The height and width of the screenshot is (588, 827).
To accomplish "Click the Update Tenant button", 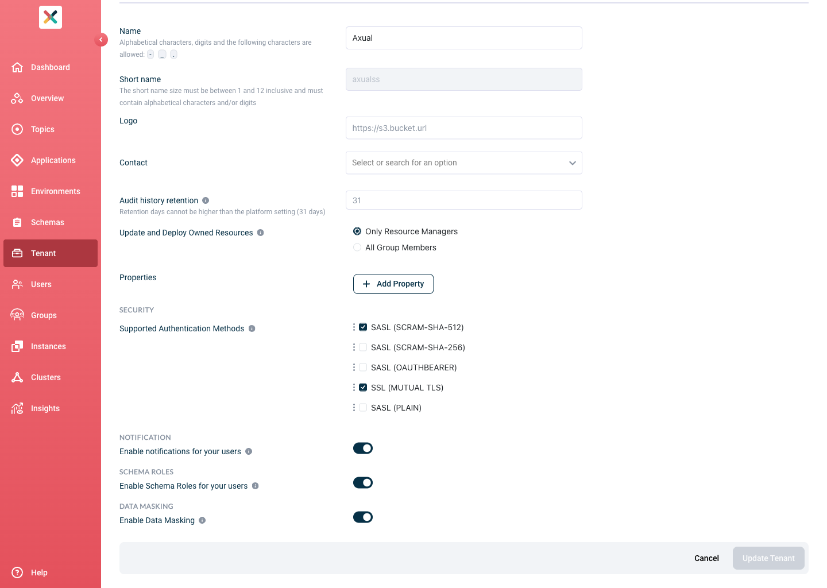I will (768, 558).
